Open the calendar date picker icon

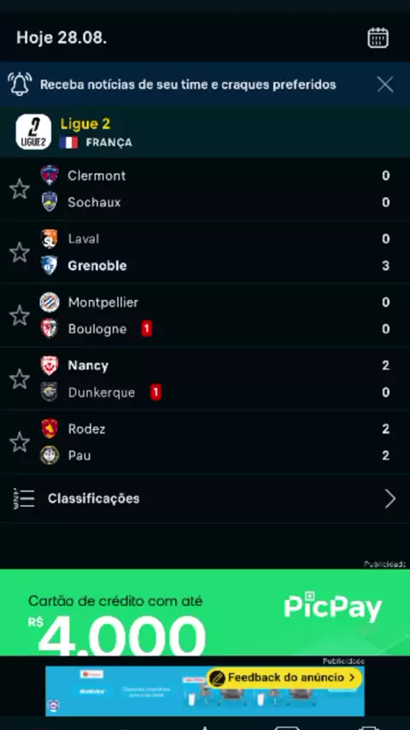(x=378, y=38)
